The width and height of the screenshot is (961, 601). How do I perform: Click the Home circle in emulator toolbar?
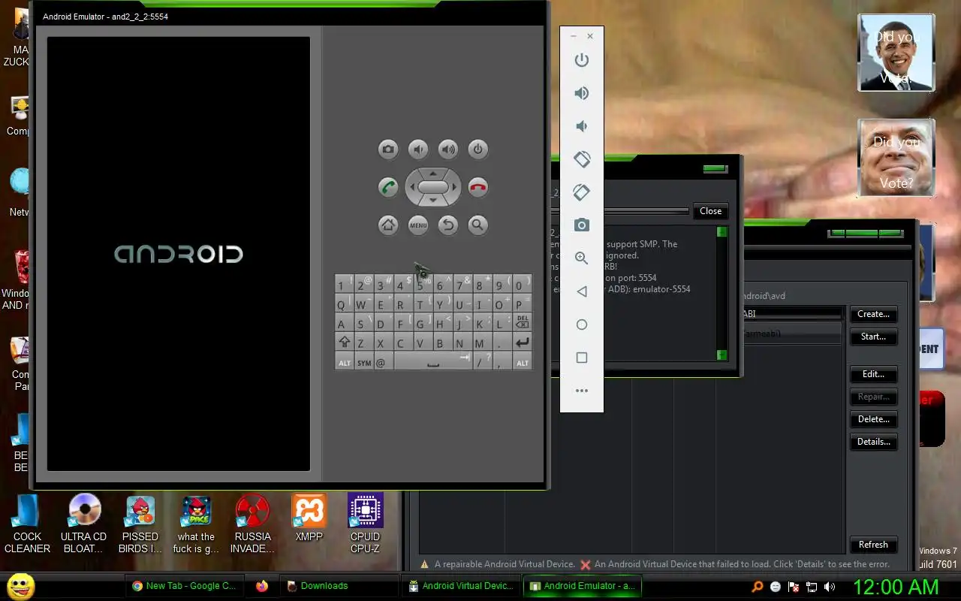(582, 325)
